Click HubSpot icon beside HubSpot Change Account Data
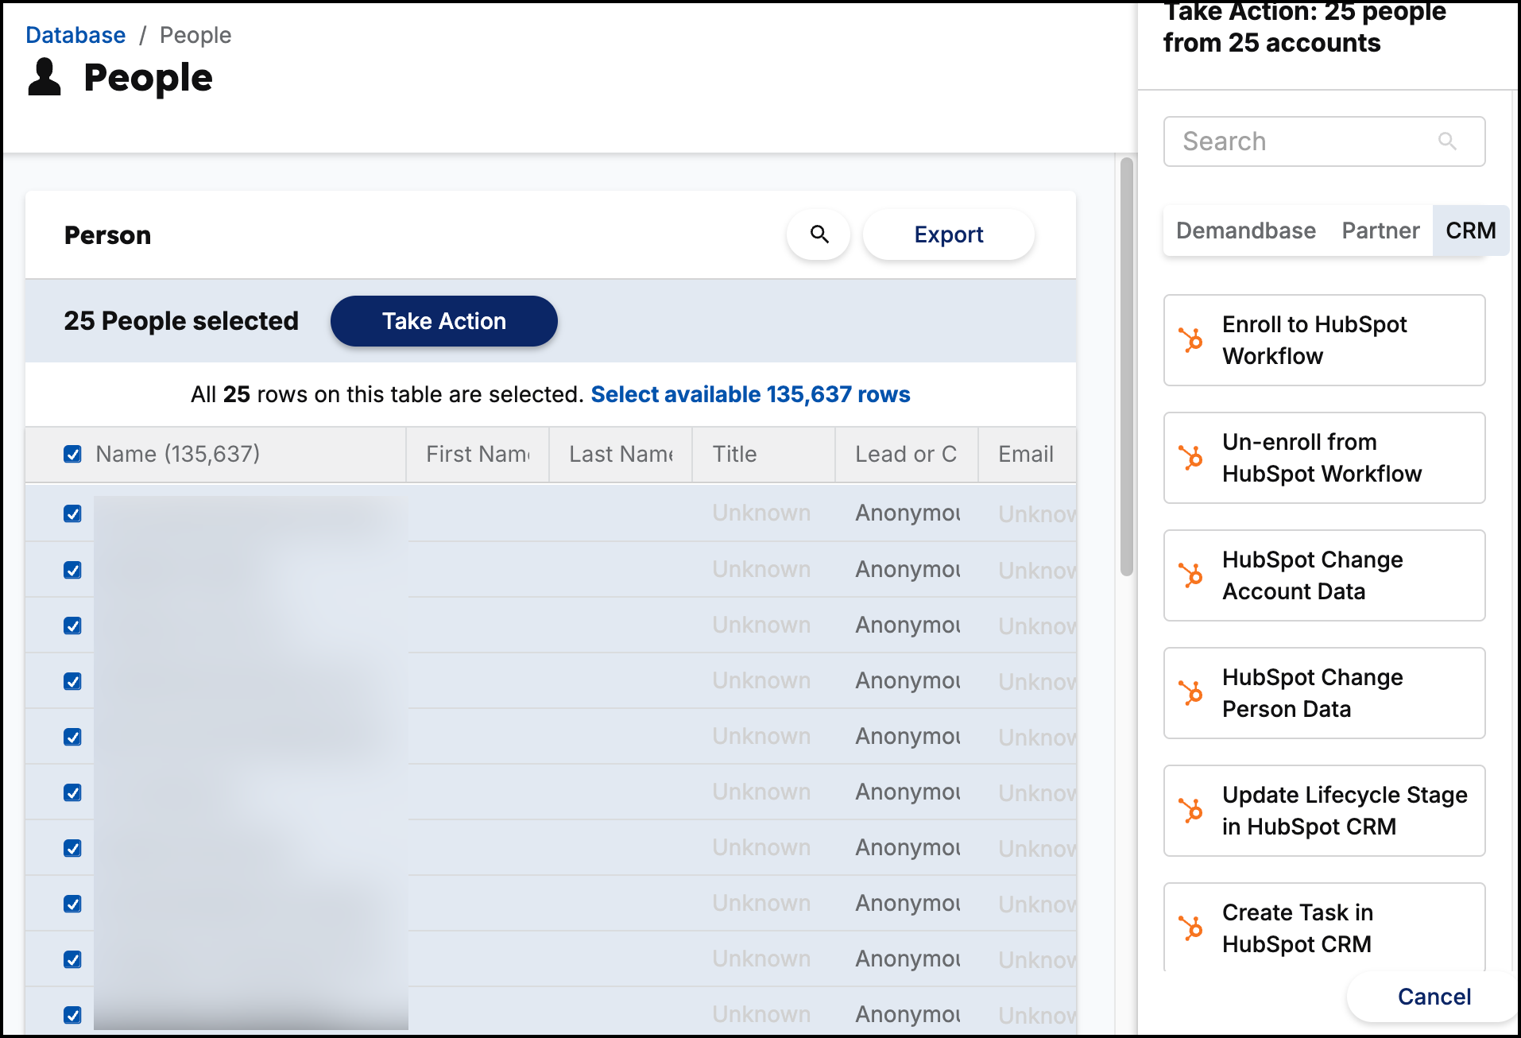 (1190, 575)
